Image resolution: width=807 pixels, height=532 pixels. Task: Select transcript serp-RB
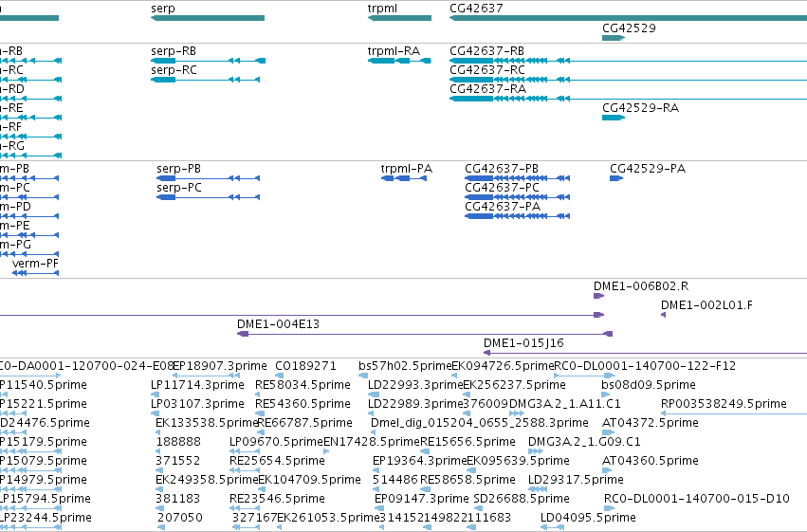pos(208,61)
